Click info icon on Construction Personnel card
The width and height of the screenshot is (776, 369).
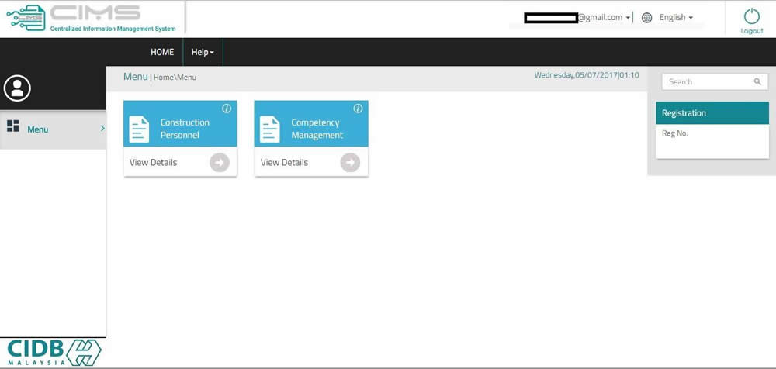[227, 109]
